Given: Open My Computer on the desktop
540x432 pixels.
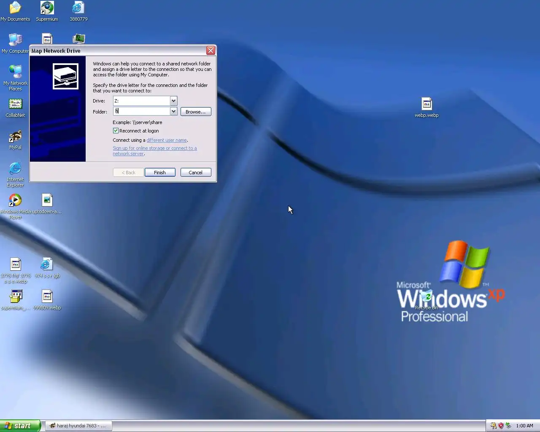Looking at the screenshot, I should click(x=15, y=43).
